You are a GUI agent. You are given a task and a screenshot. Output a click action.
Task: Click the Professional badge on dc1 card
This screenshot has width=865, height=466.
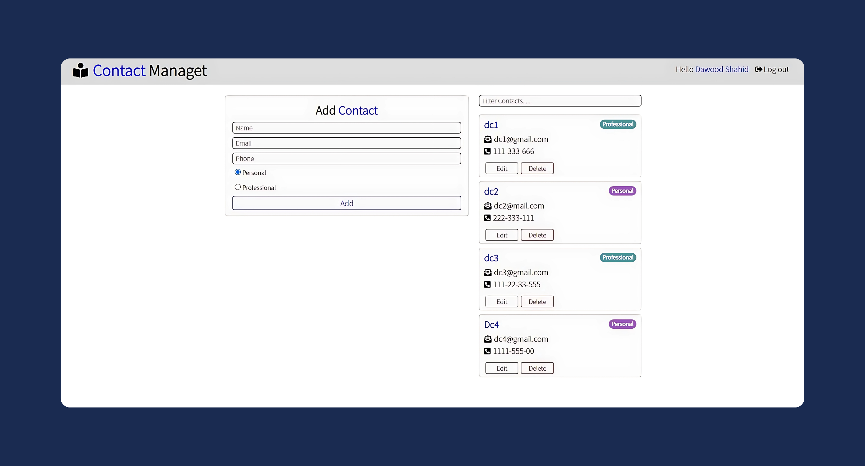[618, 124]
